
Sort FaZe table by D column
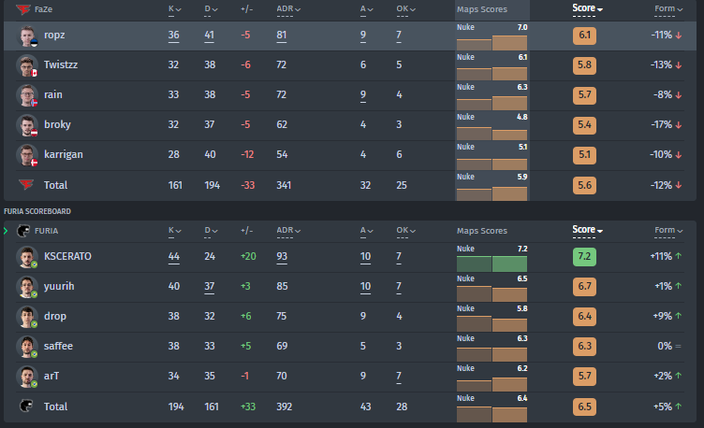[211, 9]
